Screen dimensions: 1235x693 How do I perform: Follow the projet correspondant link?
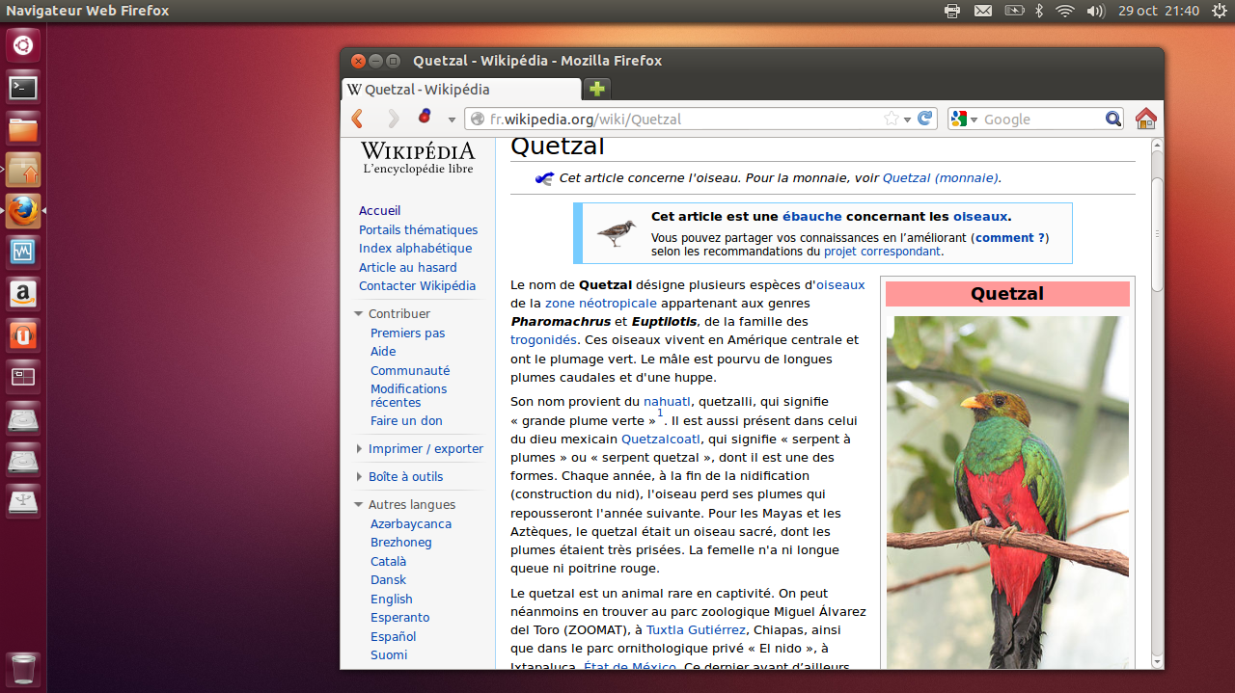[881, 252]
